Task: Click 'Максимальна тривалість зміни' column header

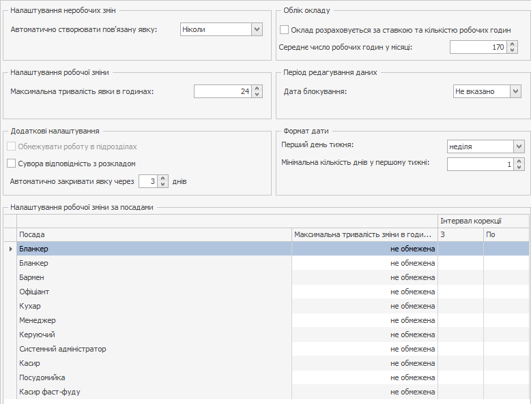Action: click(x=364, y=235)
